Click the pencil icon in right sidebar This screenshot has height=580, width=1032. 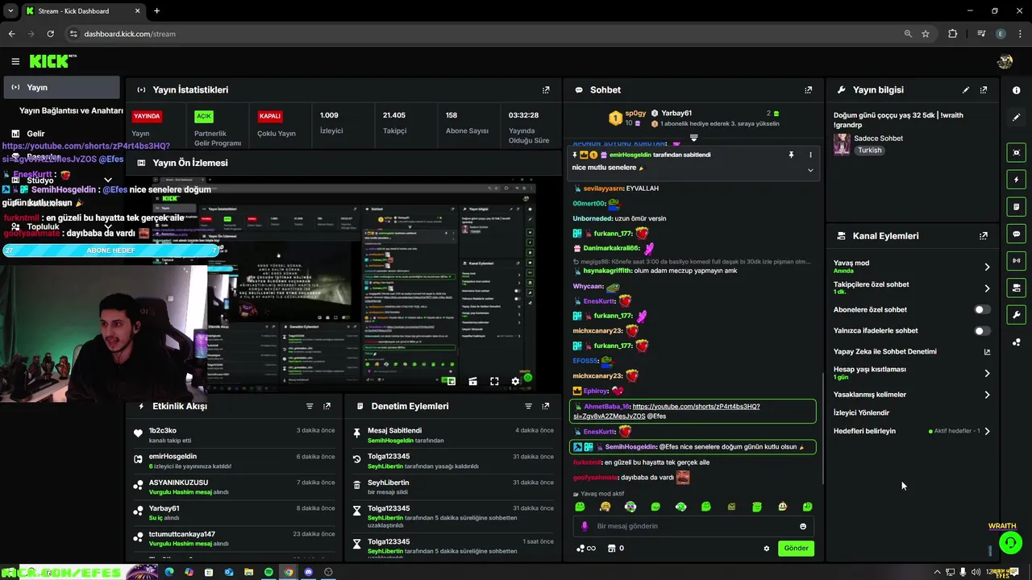(1016, 117)
